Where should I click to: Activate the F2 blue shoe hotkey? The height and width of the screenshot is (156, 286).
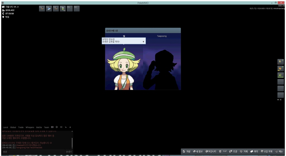click(49, 9)
